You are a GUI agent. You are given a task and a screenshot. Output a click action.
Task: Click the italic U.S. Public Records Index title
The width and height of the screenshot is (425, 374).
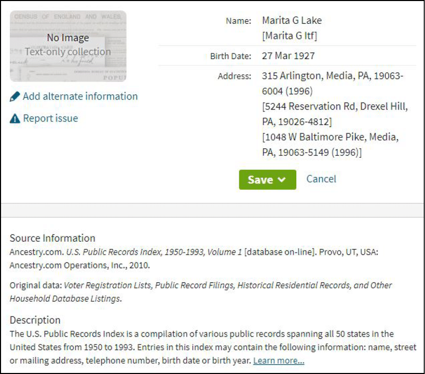click(x=154, y=252)
